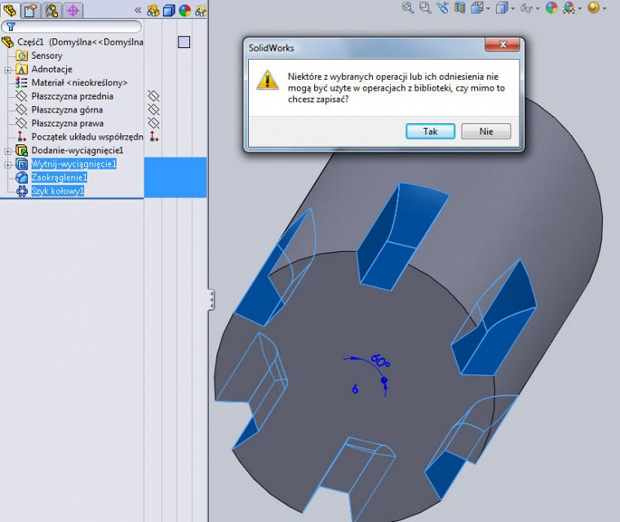Open the Apply Scene dropdown arrow
Viewport: 620px width, 522px height.
tap(580, 8)
